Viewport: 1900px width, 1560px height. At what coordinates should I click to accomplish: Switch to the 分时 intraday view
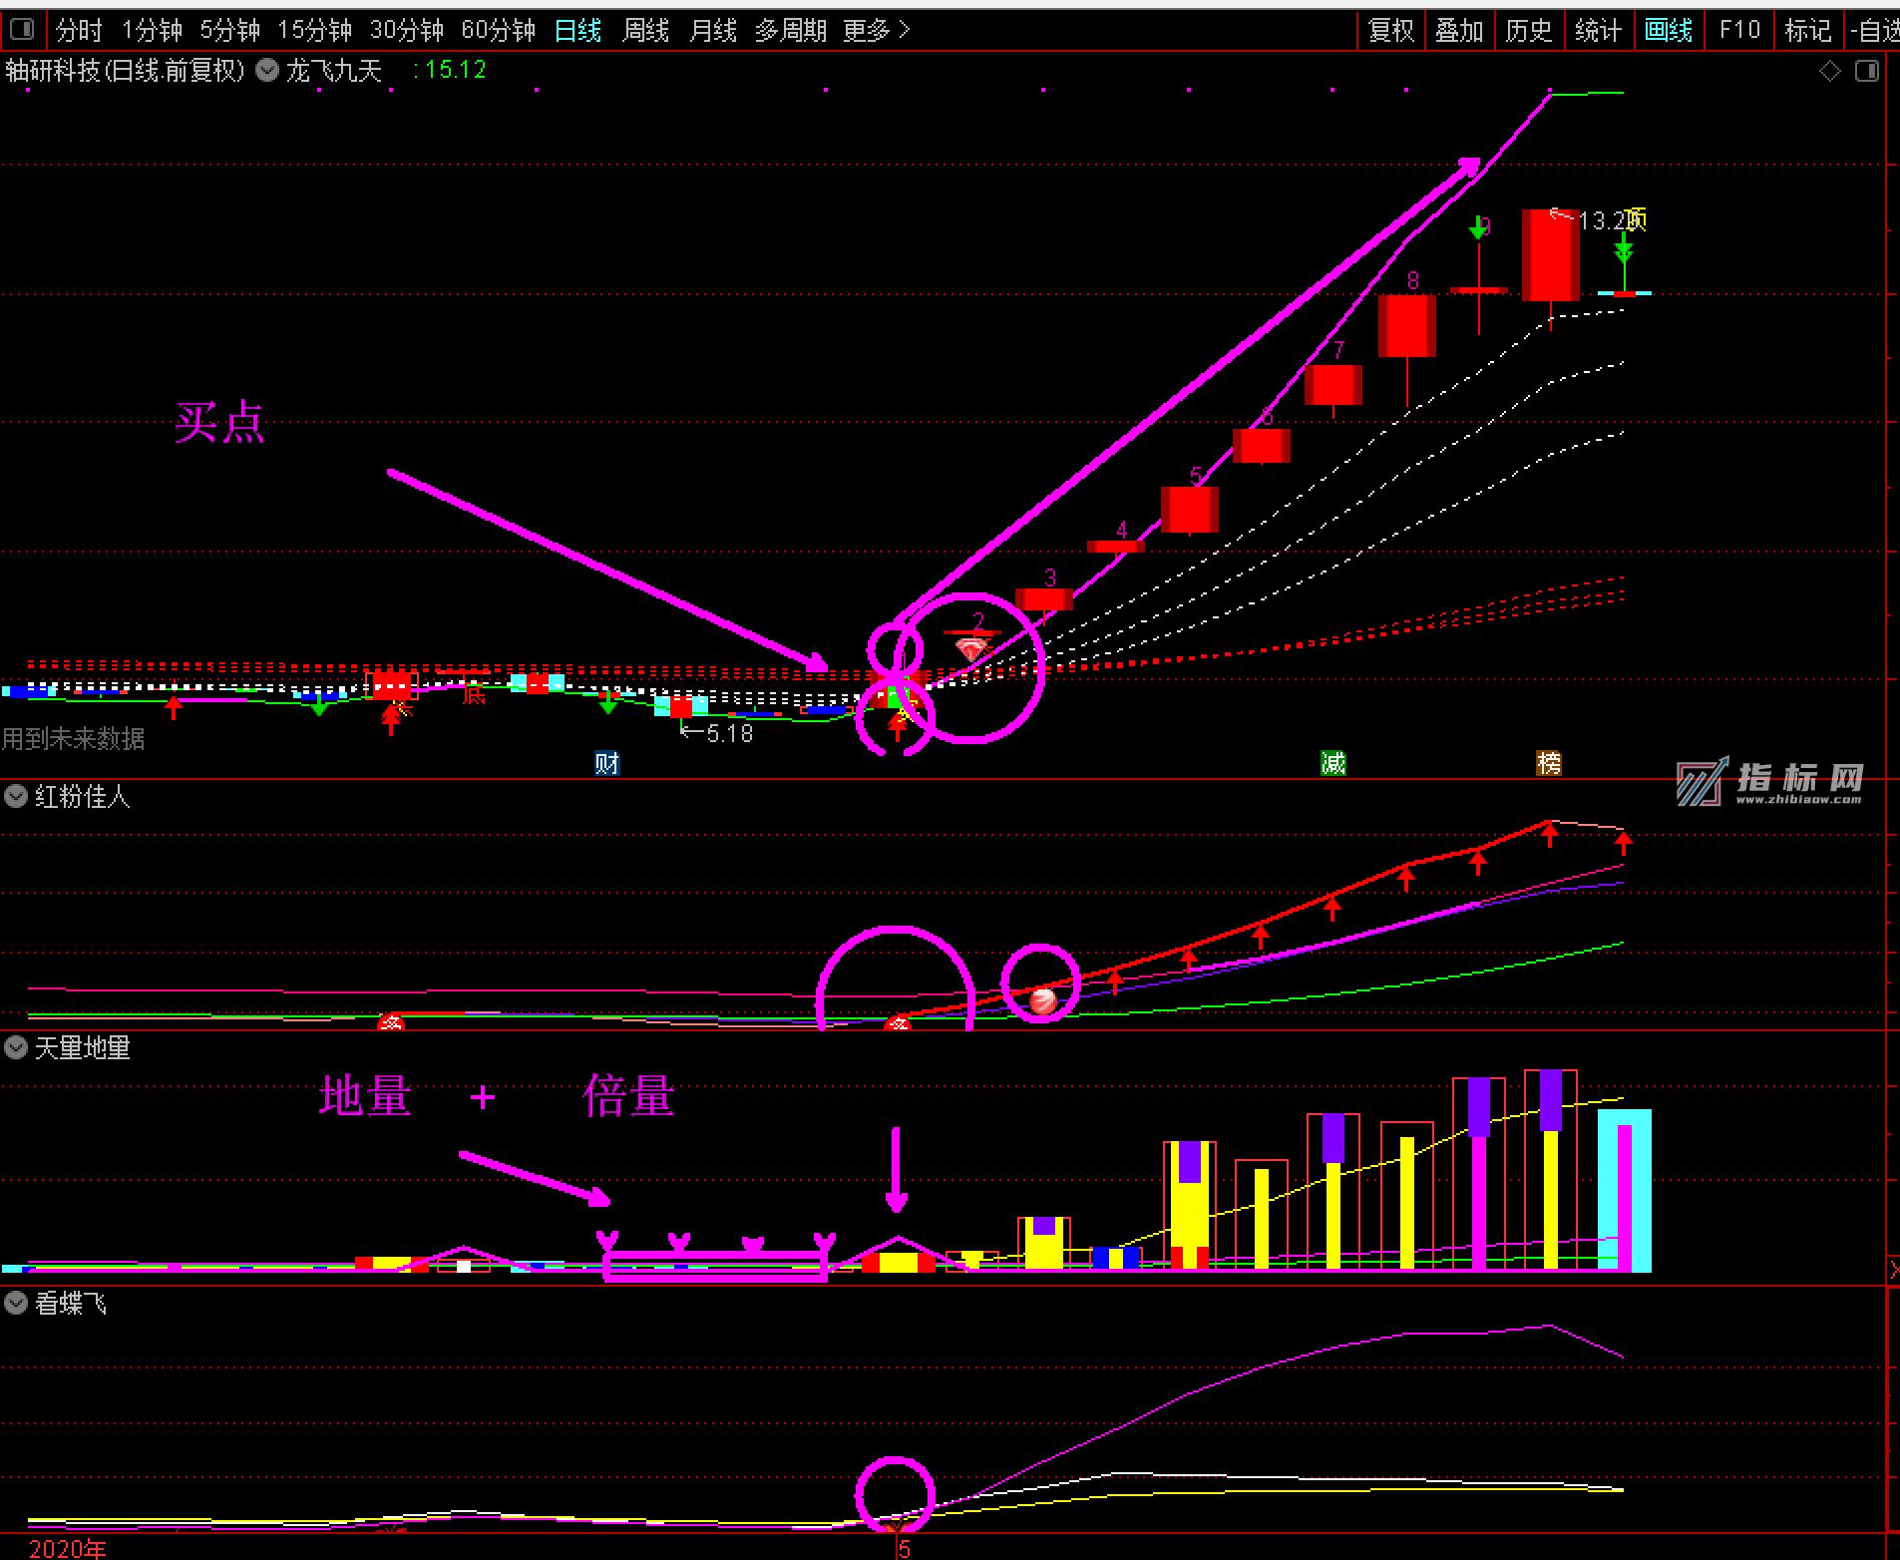tap(79, 31)
